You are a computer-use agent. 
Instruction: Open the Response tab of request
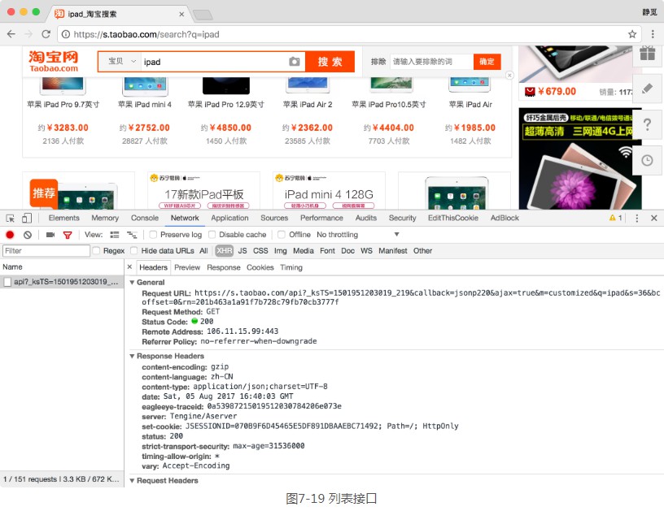pos(223,267)
